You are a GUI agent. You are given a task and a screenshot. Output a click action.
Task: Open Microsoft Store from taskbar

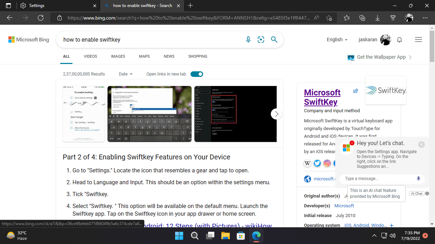point(241,236)
